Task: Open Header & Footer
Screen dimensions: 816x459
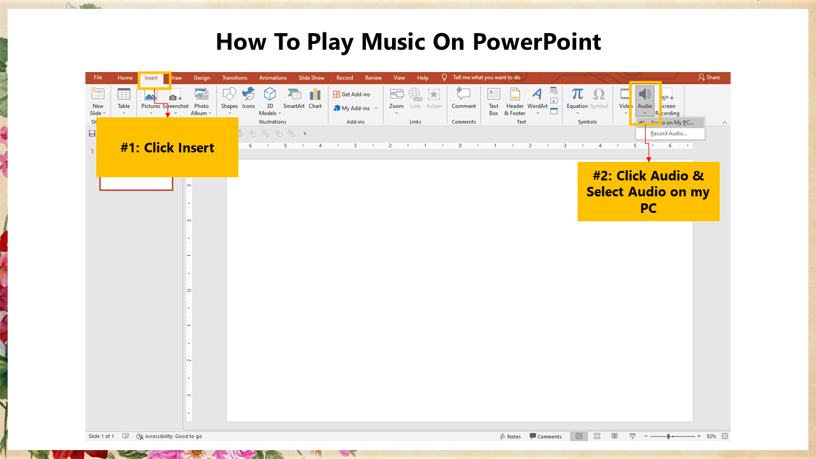Action: [514, 101]
